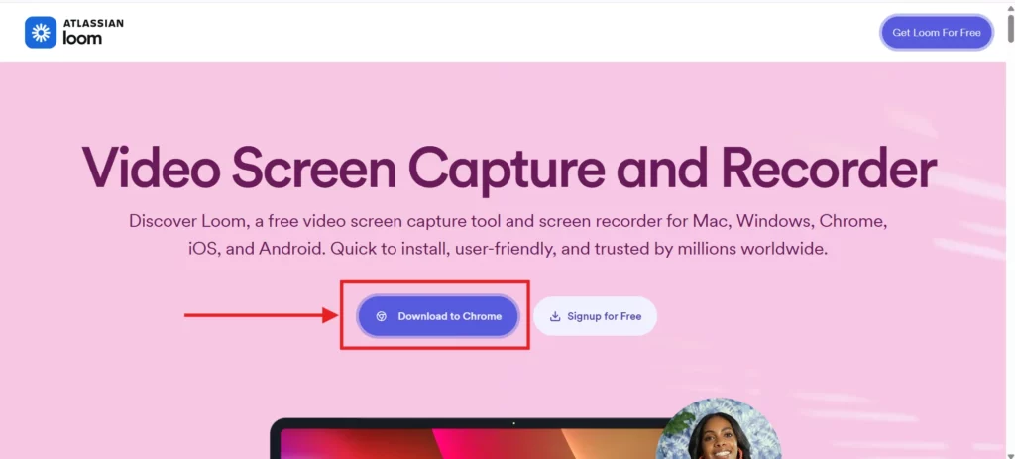Viewport: 1015px width, 459px height.
Task: Click the word 'Video' in the headline
Action: coord(151,168)
